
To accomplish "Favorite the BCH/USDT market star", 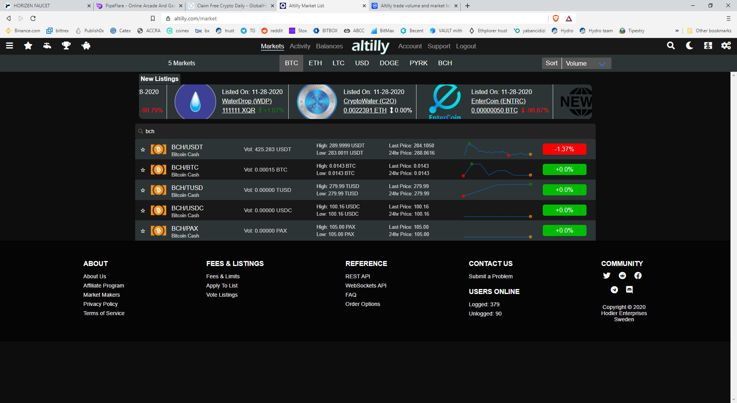I will point(143,150).
